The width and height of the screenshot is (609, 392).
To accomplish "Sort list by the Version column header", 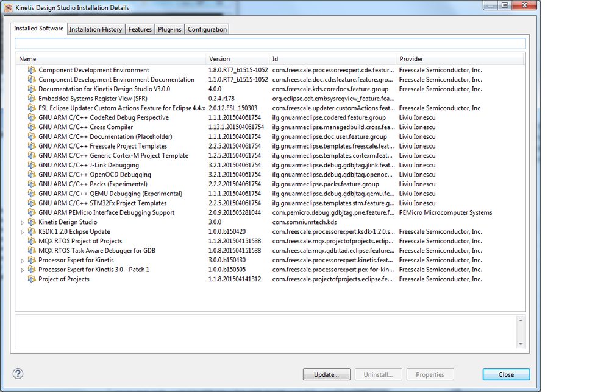I will pos(237,59).
